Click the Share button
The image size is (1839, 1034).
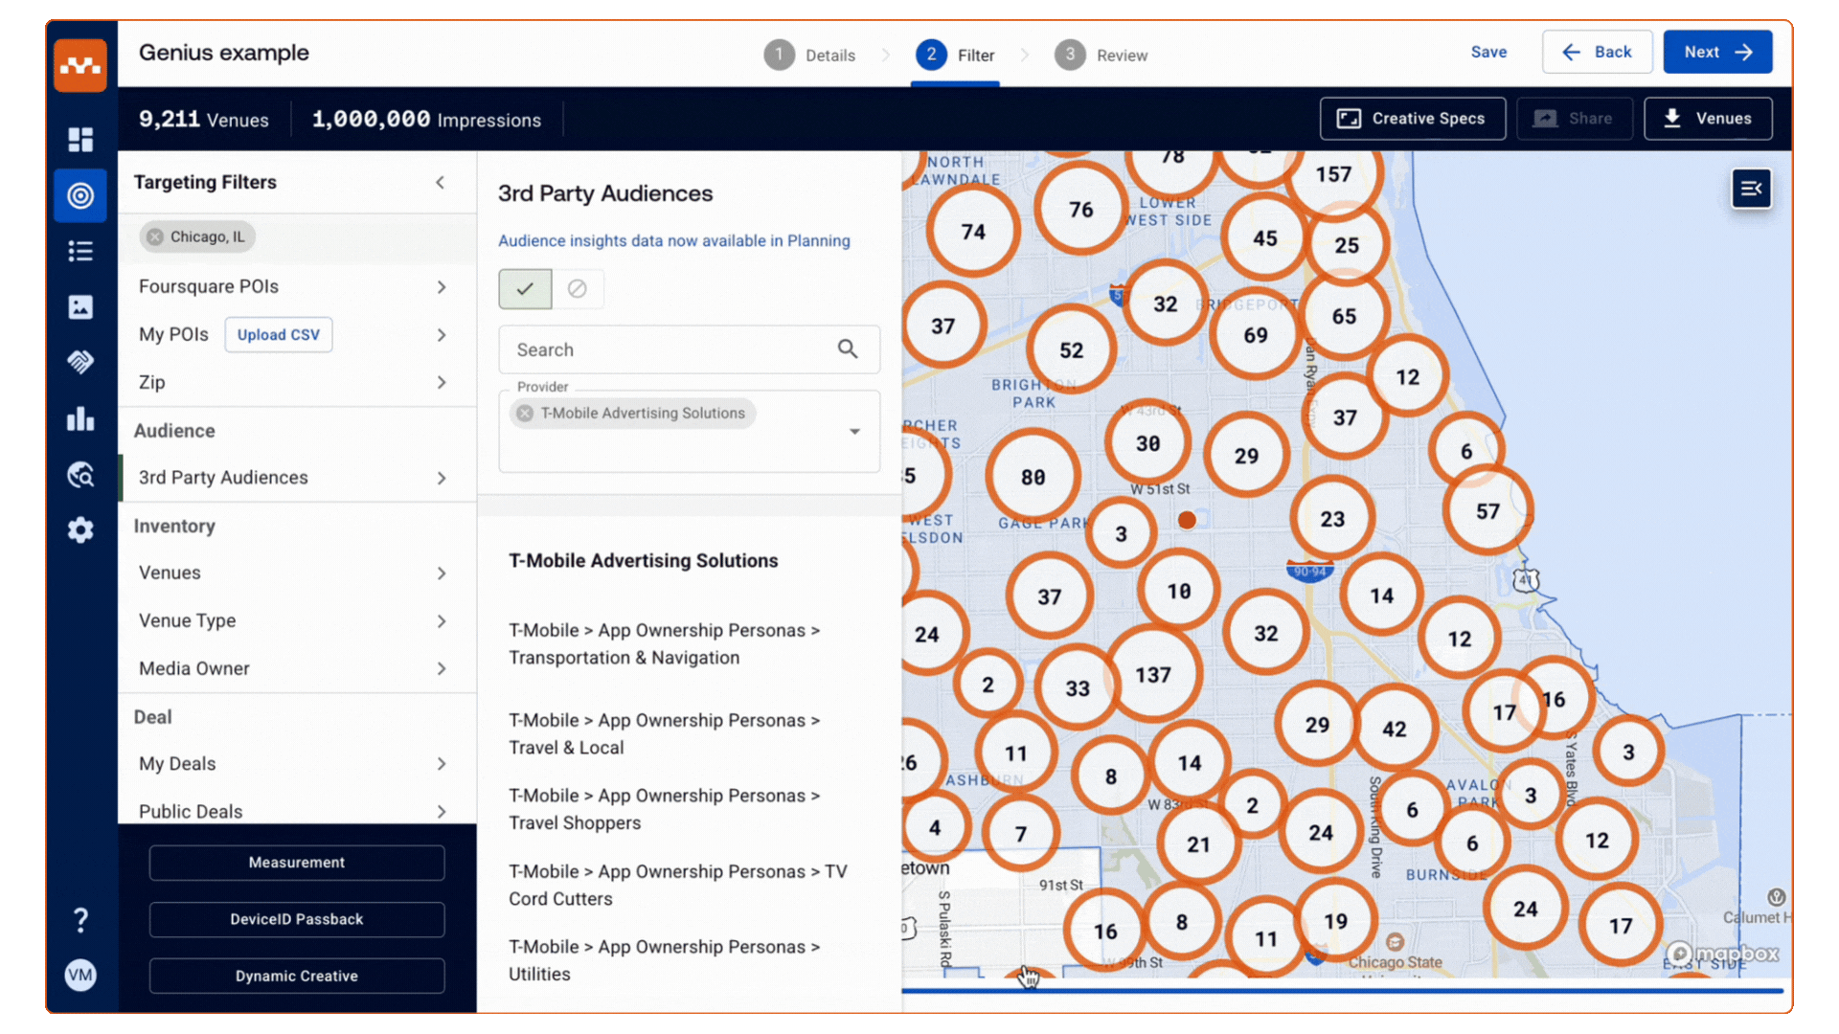pyautogui.click(x=1574, y=119)
